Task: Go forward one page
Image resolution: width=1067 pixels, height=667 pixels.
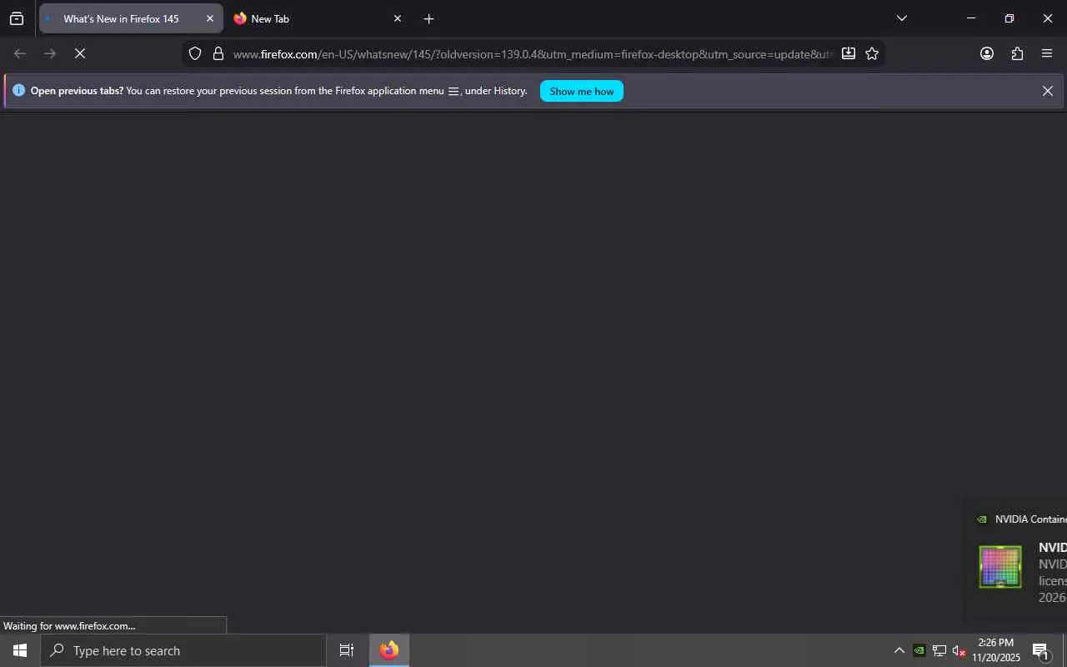Action: tap(50, 53)
